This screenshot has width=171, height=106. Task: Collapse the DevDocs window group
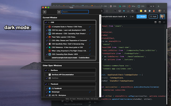tap(49, 70)
